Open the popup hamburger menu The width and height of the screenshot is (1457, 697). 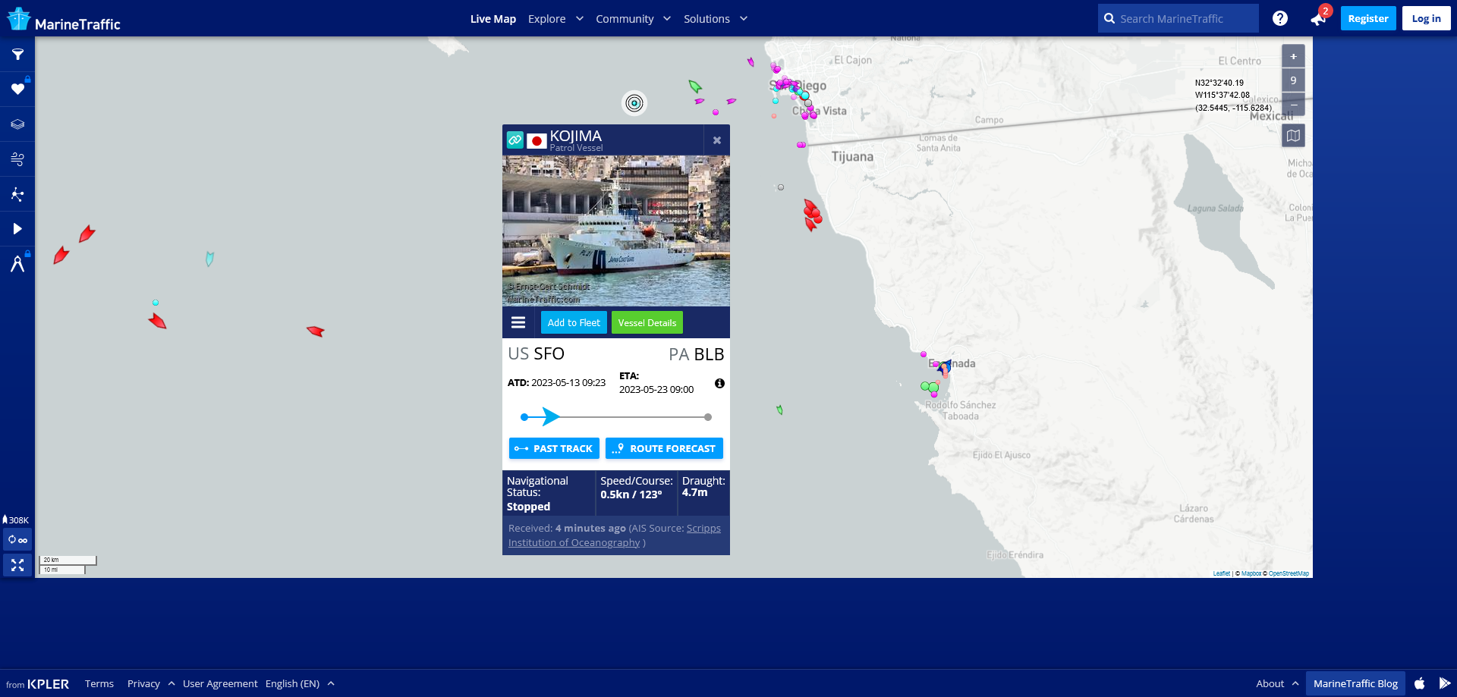click(x=518, y=322)
